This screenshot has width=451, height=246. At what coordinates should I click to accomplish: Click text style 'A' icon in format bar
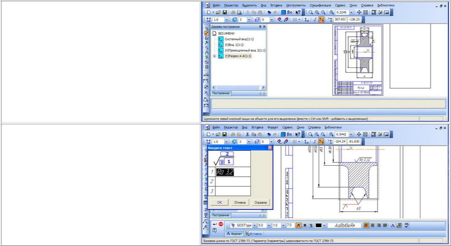coord(392,225)
